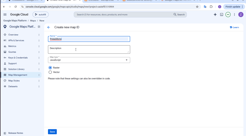Activate Cloud Shell terminal icon
Screen dimensions: 246x136
point(222,14)
